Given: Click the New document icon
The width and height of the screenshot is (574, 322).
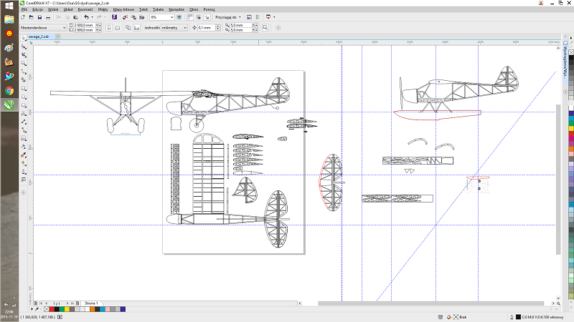Looking at the screenshot, I should tap(24, 16).
